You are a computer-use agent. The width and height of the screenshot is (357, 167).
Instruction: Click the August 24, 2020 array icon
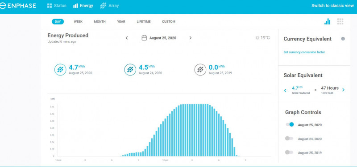(130, 70)
